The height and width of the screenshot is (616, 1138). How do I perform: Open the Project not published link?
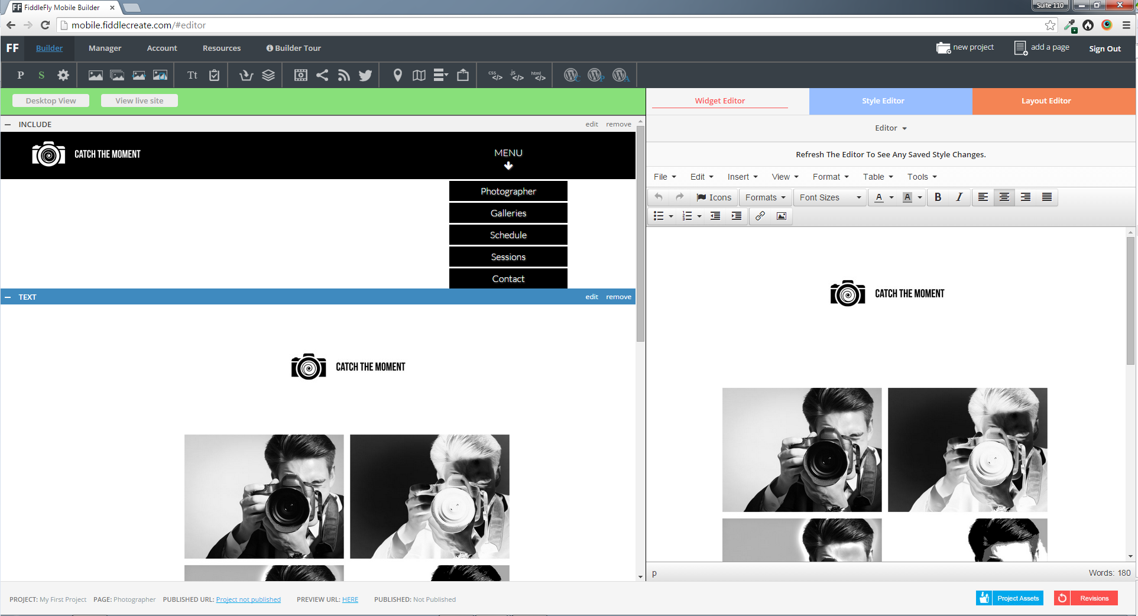tap(248, 599)
